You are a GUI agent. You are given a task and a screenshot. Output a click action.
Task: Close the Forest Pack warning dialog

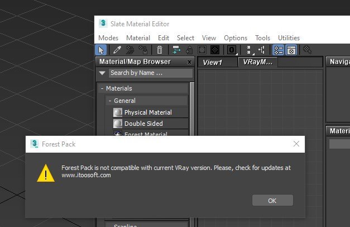296,144
